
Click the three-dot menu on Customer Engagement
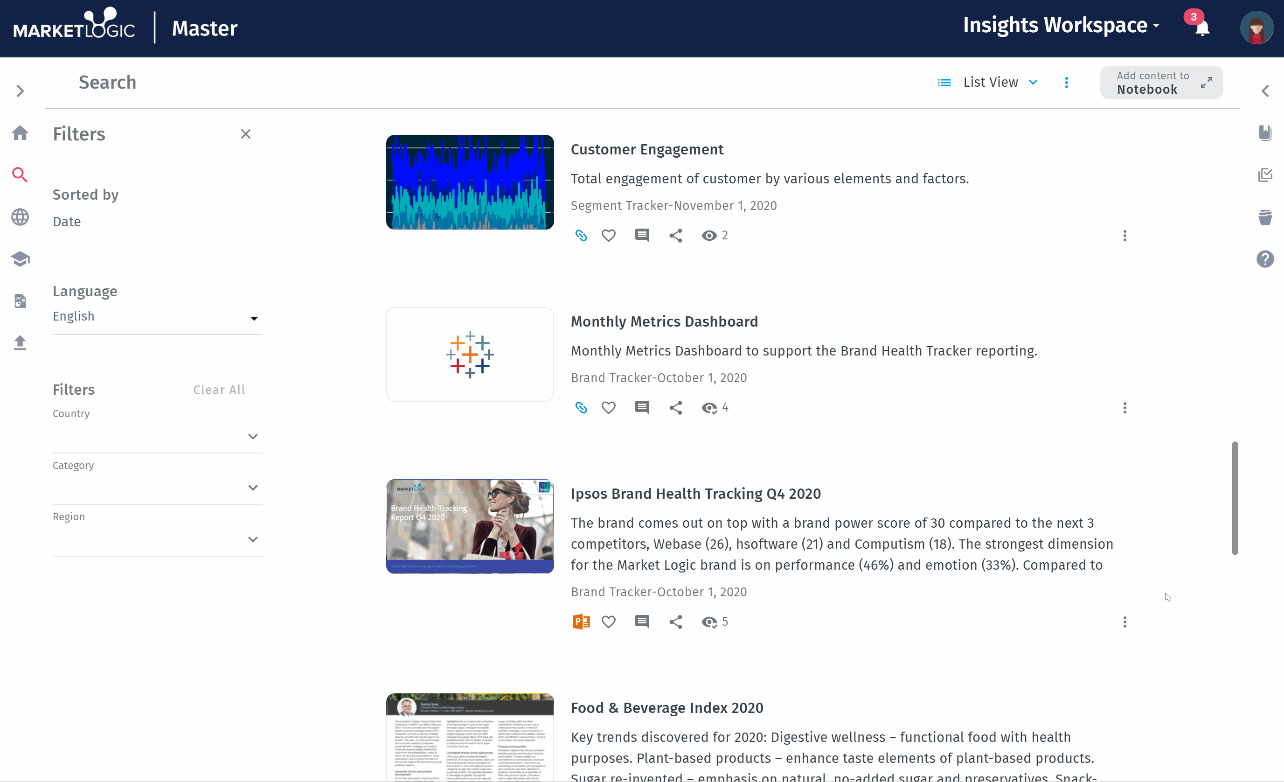pos(1124,235)
